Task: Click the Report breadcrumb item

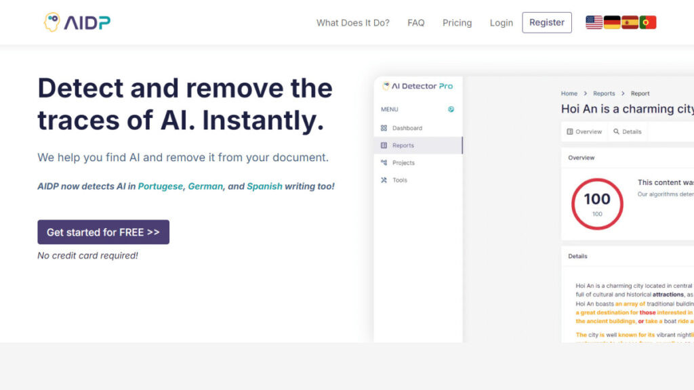Action: click(640, 93)
